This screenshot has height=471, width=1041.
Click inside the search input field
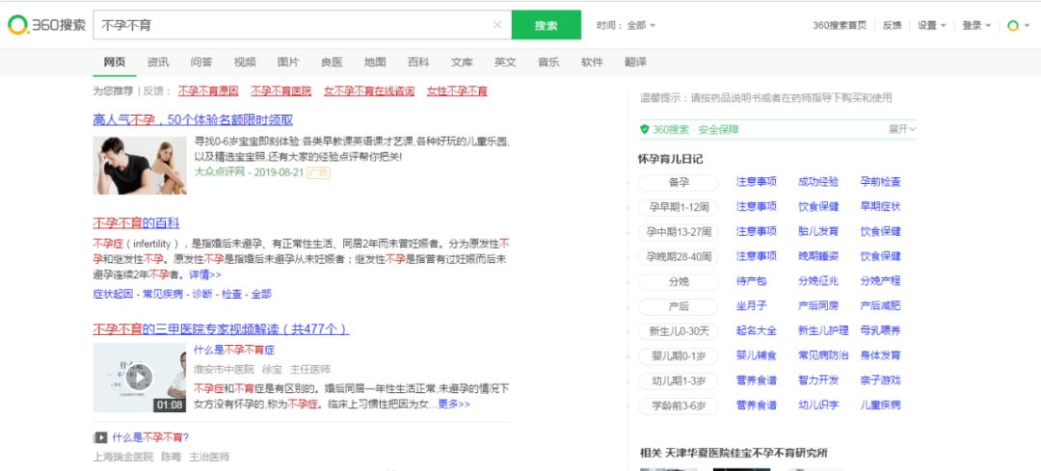289,25
